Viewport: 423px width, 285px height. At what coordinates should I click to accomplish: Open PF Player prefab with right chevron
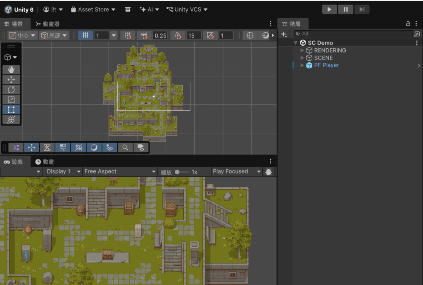click(x=419, y=66)
